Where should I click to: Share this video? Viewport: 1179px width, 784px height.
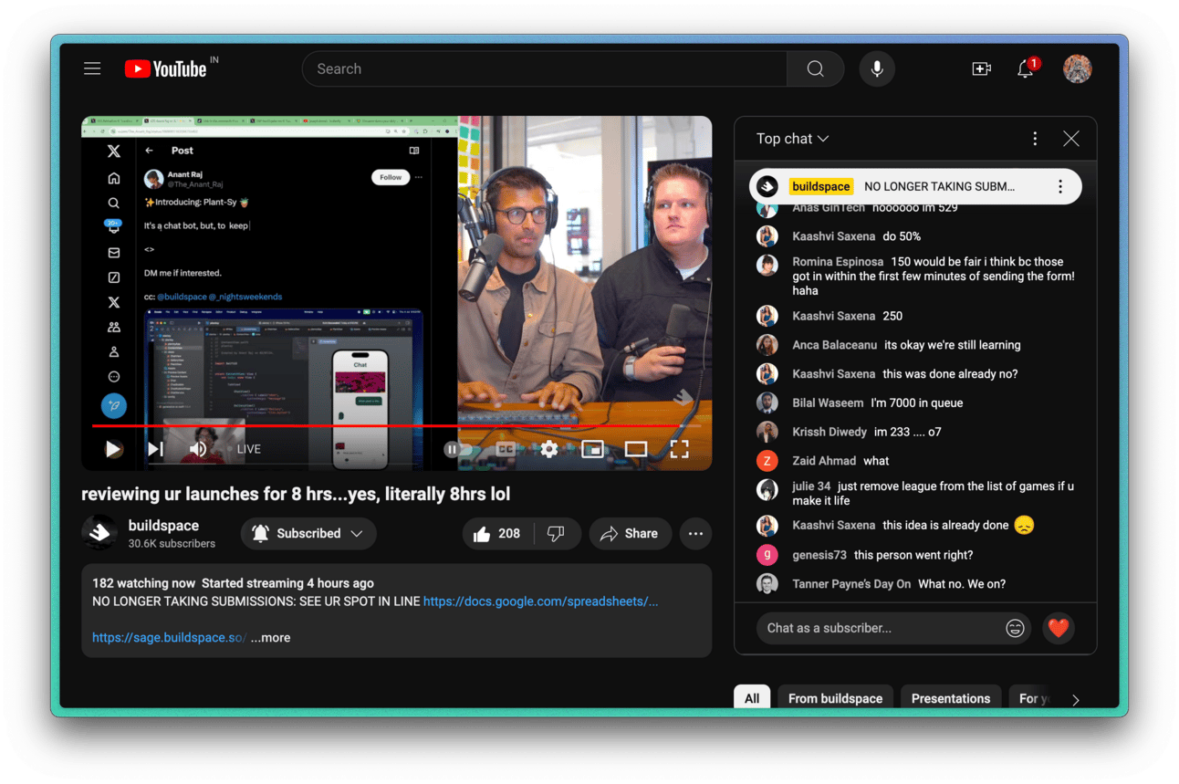tap(630, 533)
